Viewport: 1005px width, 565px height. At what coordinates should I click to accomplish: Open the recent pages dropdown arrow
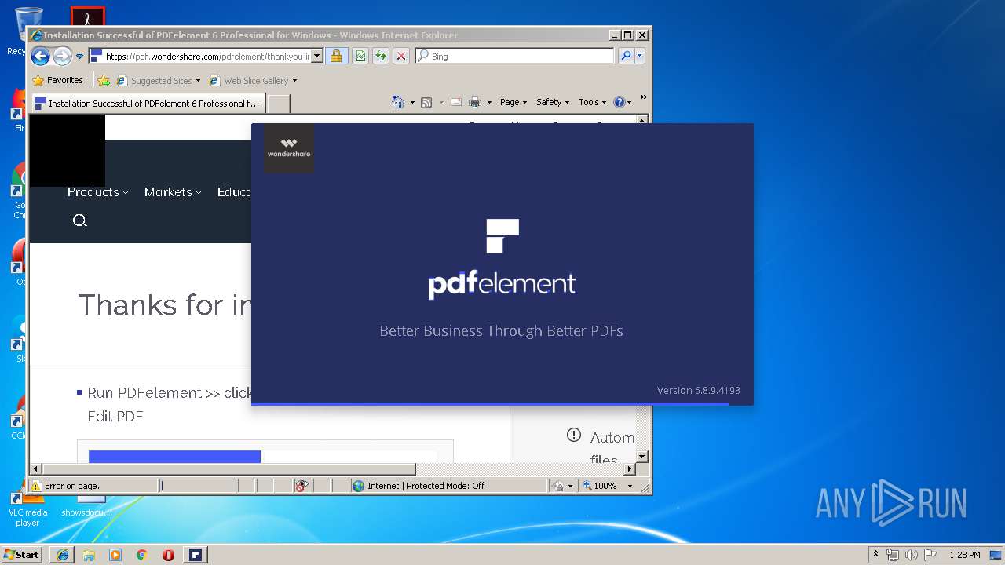(x=79, y=56)
